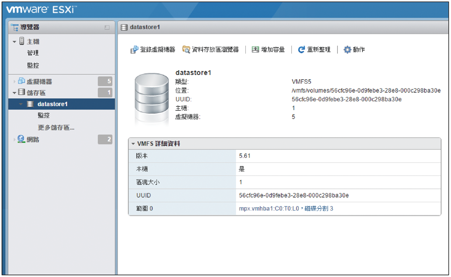Click the refresh (重新整理) arrow icon
This screenshot has height=277, width=451.
[x=301, y=50]
